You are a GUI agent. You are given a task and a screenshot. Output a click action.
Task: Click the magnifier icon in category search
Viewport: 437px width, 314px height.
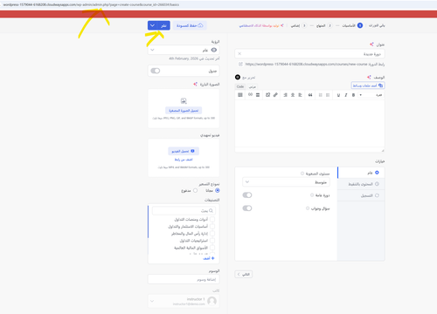211,210
